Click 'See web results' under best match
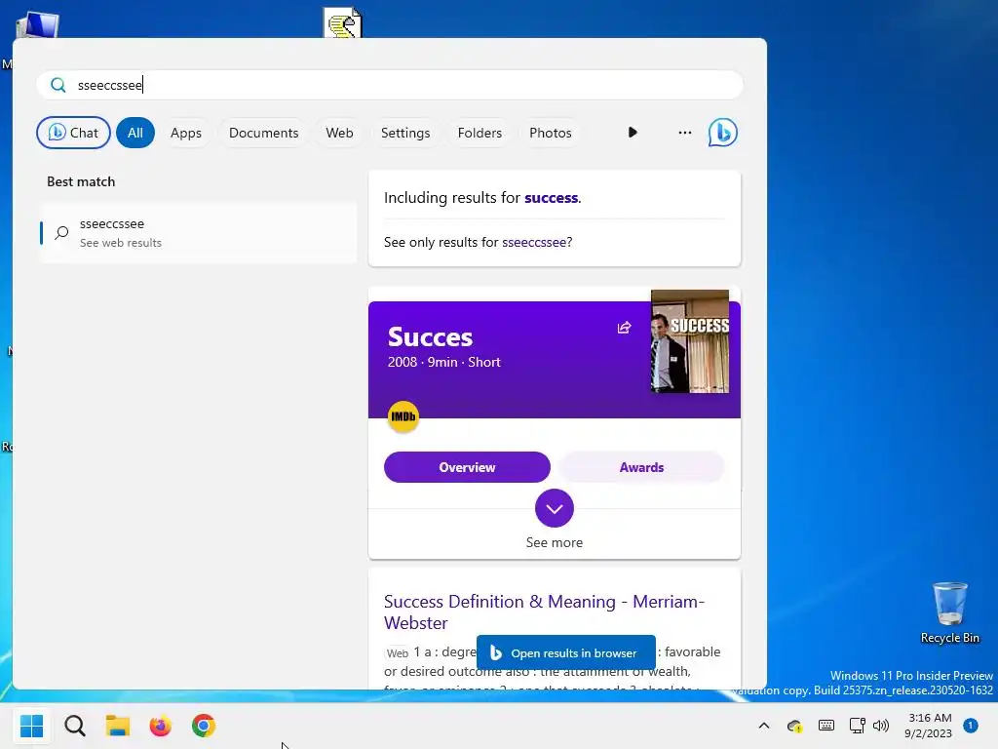Viewport: 998px width, 749px height. point(120,243)
